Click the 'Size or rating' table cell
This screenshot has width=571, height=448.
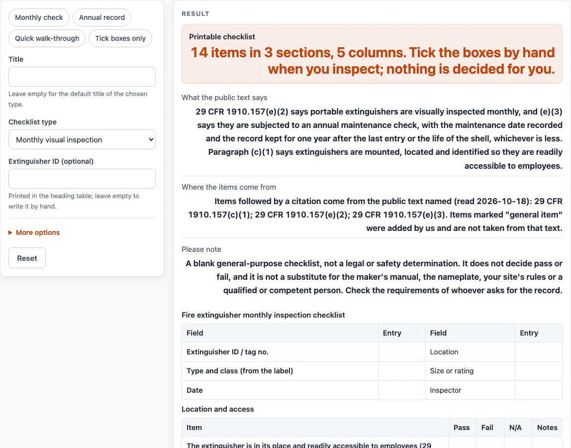click(470, 371)
